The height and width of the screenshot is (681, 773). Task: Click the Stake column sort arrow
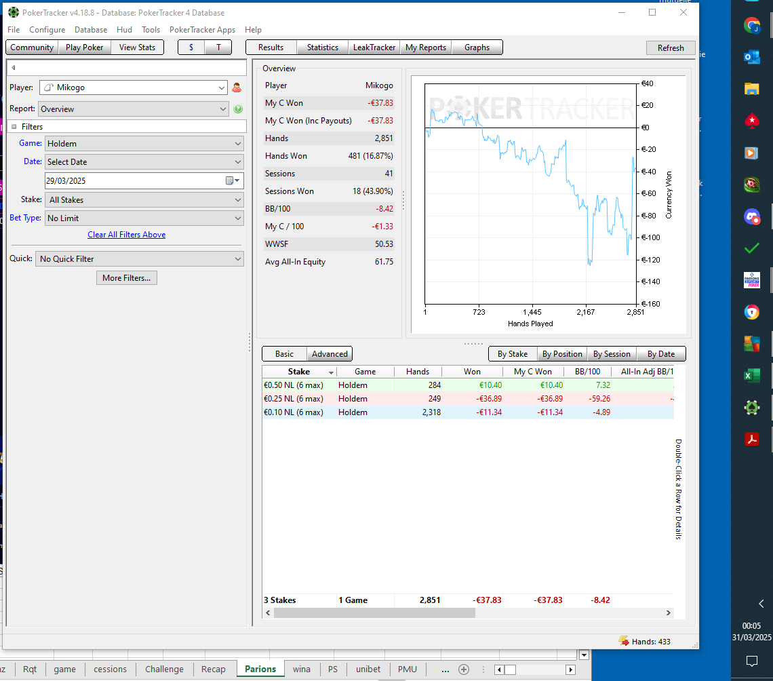[332, 372]
